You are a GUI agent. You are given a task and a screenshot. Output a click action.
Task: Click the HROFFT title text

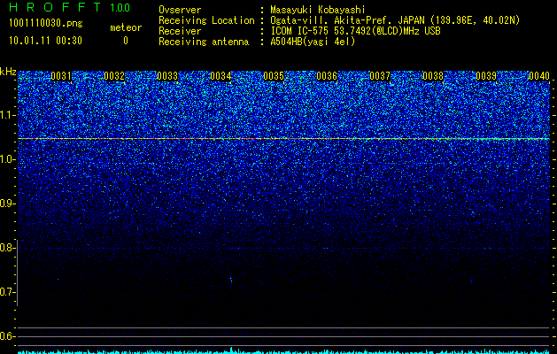coord(55,7)
